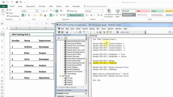Switch to Formulas tab in Excel ribbon
The height and width of the screenshot is (97, 173).
42,6
